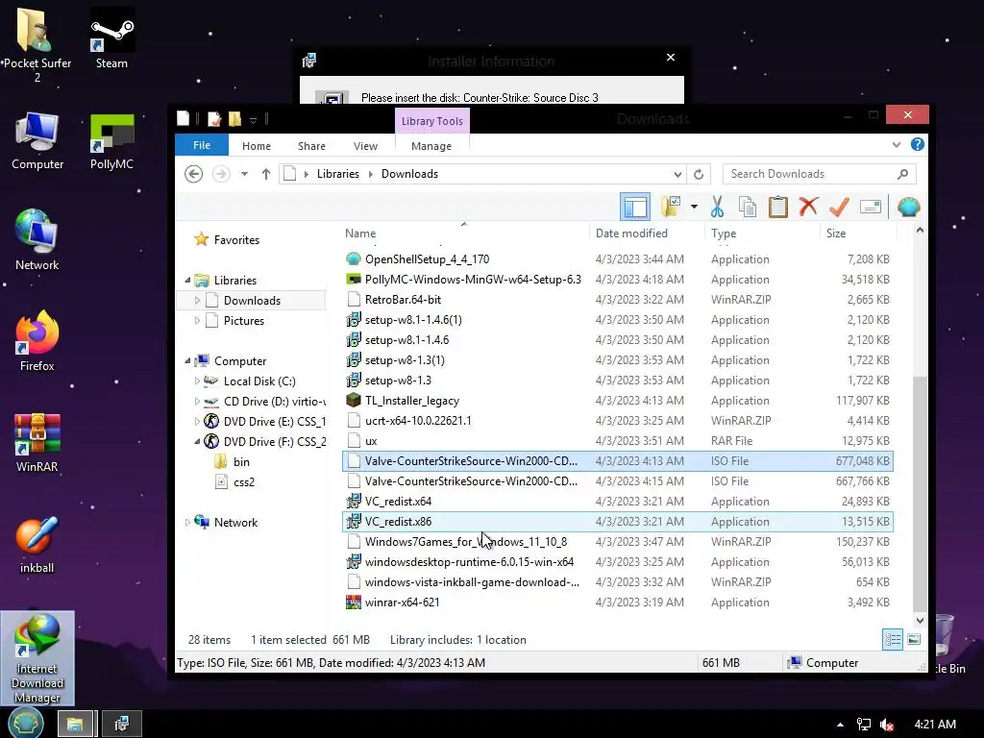The width and height of the screenshot is (984, 738).
Task: Click the Forward navigation arrow
Action: (221, 174)
